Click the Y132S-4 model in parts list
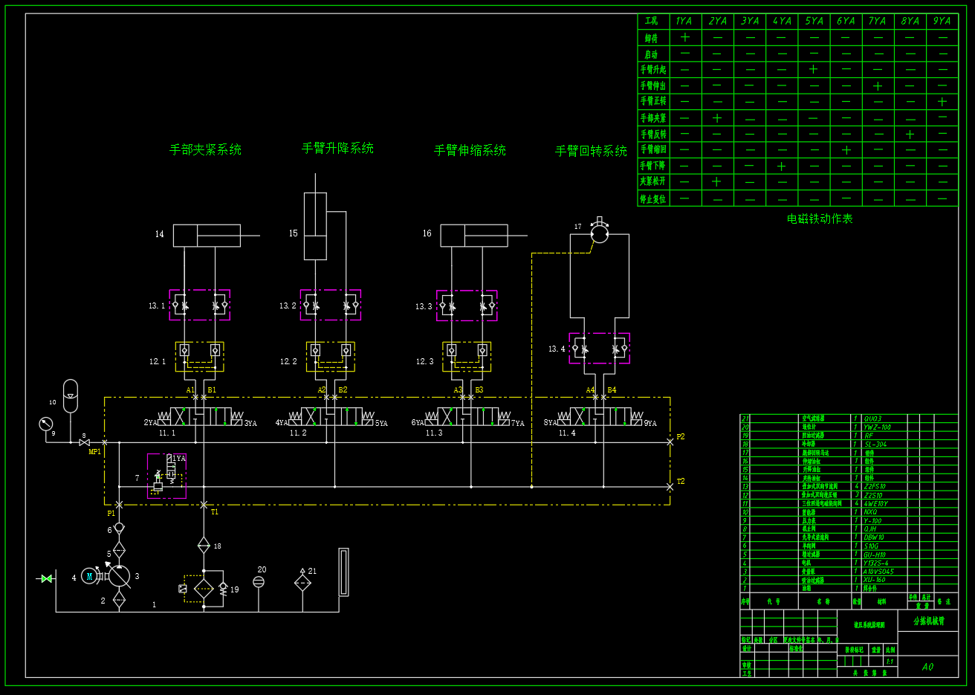 coord(876,563)
